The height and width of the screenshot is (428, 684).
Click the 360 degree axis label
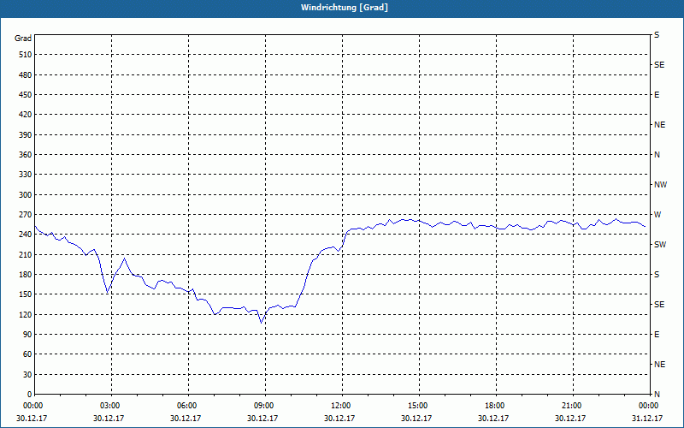click(25, 155)
